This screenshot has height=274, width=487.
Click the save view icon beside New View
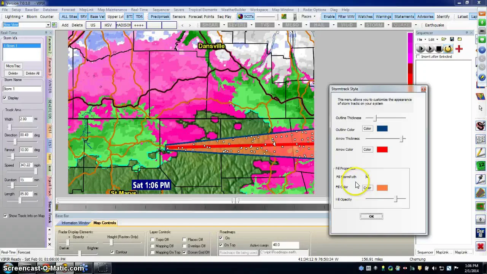pyautogui.click(x=54, y=25)
